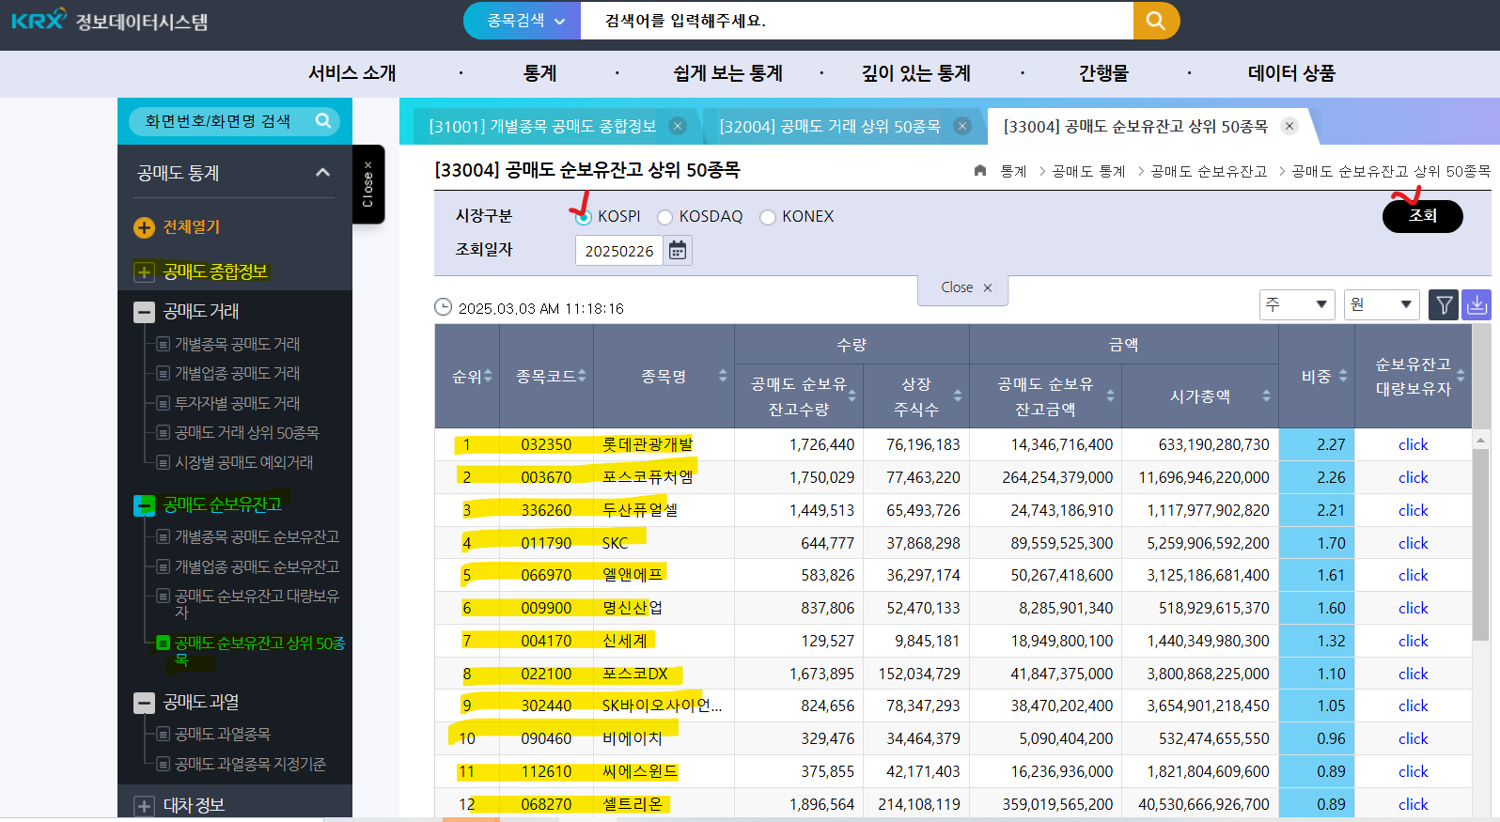The height and width of the screenshot is (822, 1500).
Task: Click 공매도 통계 breadcrumb link
Action: 1088,171
